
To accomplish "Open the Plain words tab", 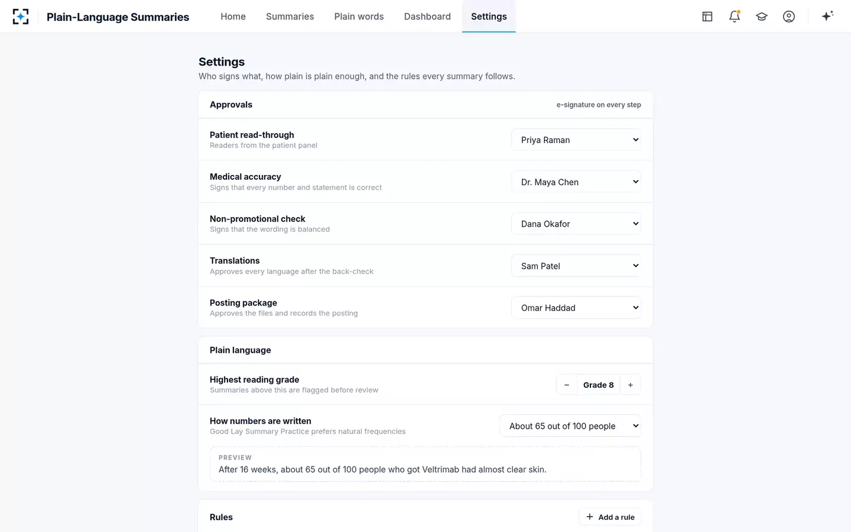I will tap(359, 17).
